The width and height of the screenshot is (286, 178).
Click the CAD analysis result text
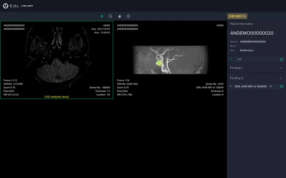click(x=56, y=97)
